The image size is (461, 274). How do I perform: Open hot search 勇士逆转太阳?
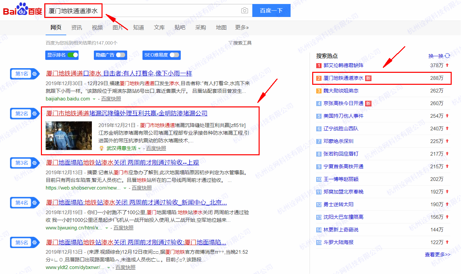(x=339, y=205)
